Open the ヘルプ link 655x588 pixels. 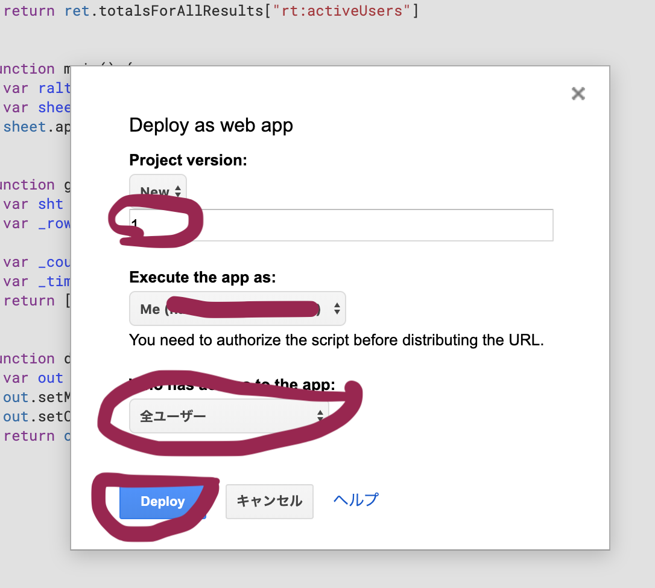click(356, 500)
